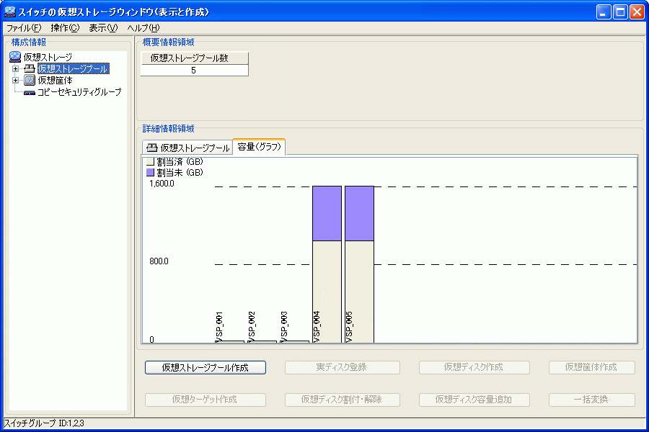Click the 割当未 (GB) purple legend swatch

[x=150, y=172]
